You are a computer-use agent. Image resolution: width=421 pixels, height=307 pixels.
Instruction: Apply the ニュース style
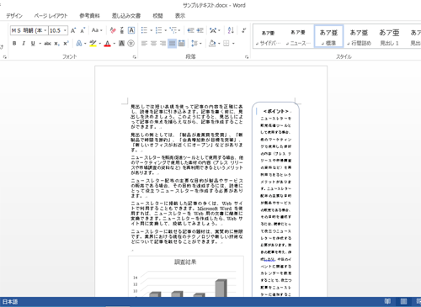point(298,37)
